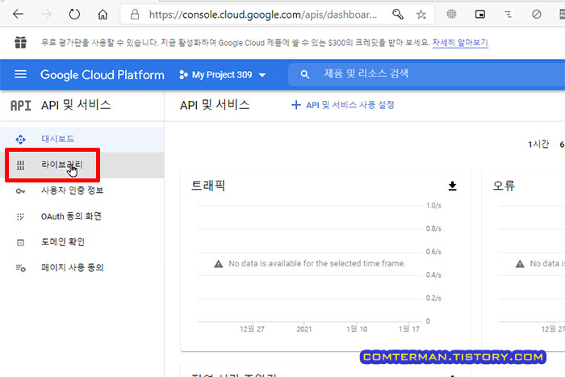The height and width of the screenshot is (377, 565).
Task: Open browser home page icon
Action: tap(103, 15)
